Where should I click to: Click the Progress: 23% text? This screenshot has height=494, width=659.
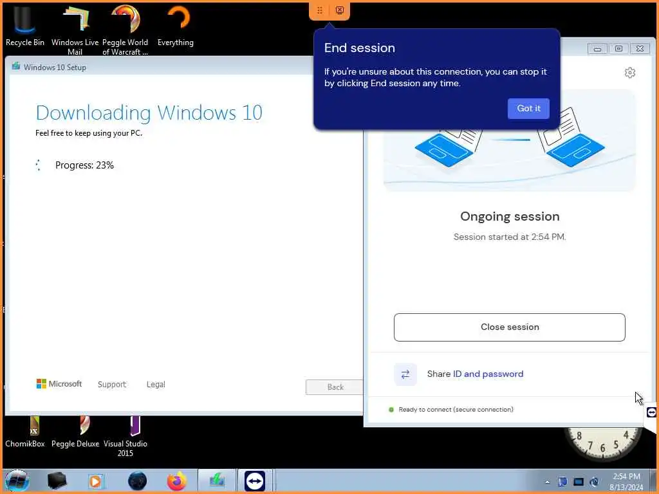coord(84,165)
